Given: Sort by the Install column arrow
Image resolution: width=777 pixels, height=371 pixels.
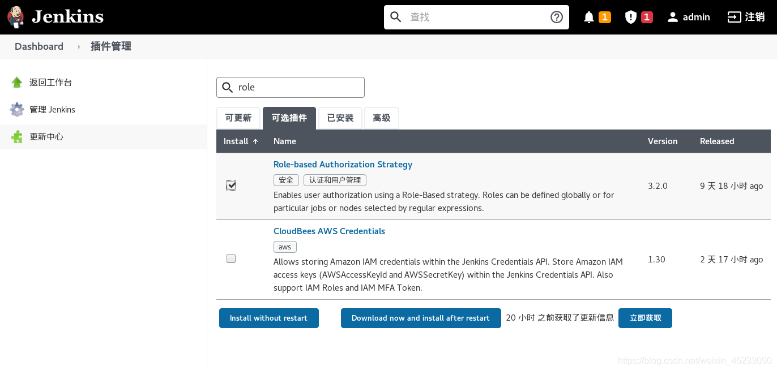Looking at the screenshot, I should [x=255, y=141].
